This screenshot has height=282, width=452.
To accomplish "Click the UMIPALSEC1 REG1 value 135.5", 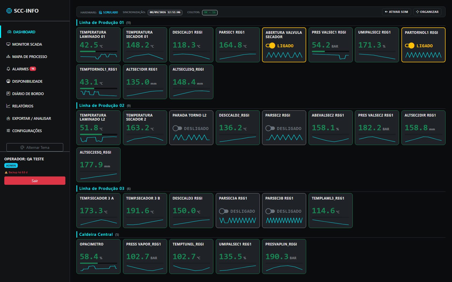I will tap(231, 257).
